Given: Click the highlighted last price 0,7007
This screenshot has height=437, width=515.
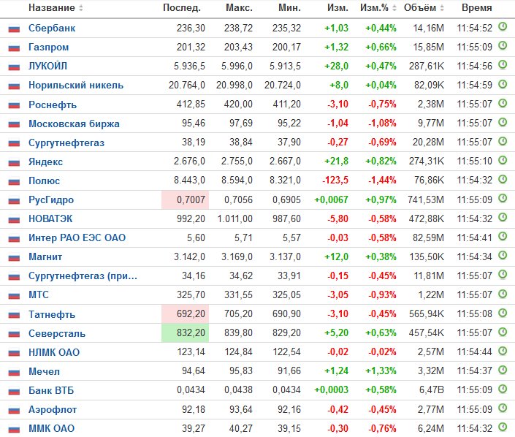Looking at the screenshot, I should pyautogui.click(x=185, y=199).
